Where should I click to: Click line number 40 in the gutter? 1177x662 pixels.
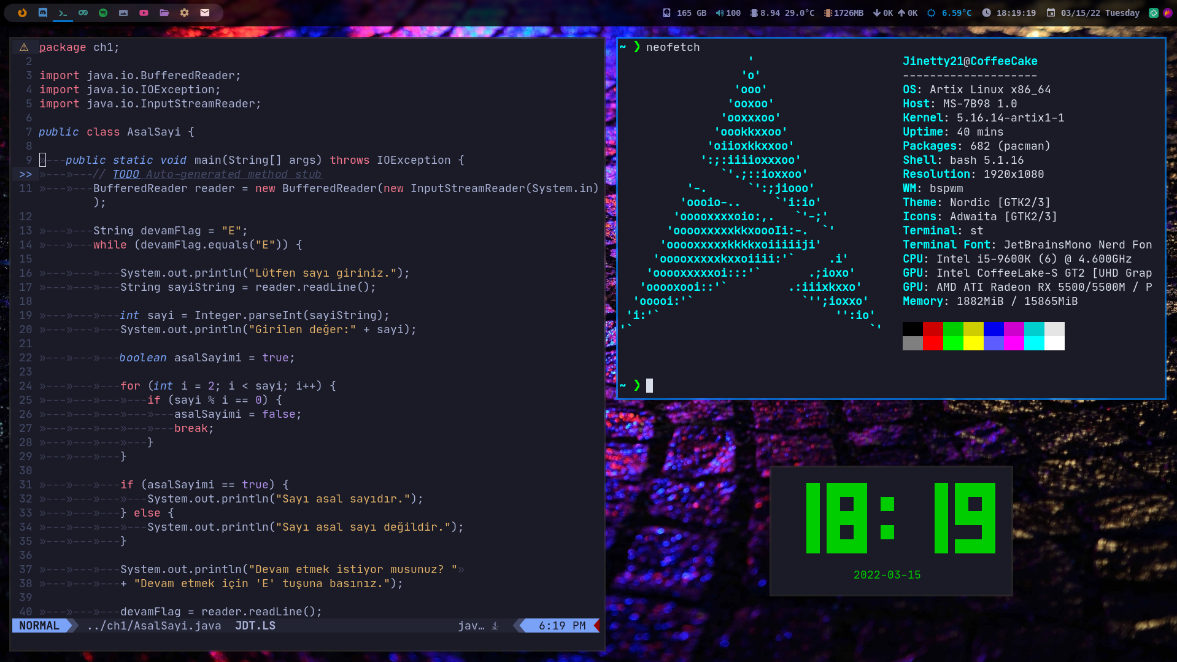(x=25, y=612)
